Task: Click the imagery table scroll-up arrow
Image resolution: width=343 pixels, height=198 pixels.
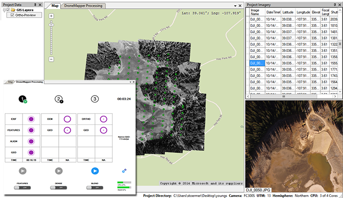Action: [340, 10]
